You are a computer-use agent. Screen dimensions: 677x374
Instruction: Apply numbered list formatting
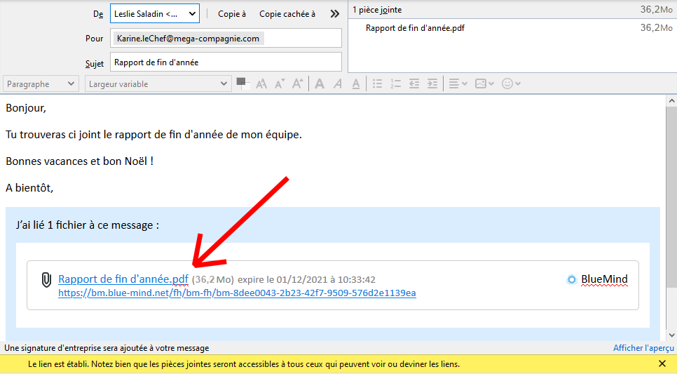click(396, 84)
